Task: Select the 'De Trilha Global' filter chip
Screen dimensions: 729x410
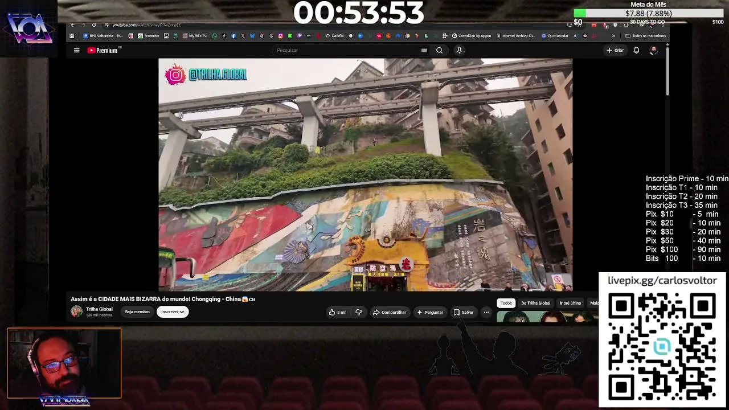Action: 536,303
